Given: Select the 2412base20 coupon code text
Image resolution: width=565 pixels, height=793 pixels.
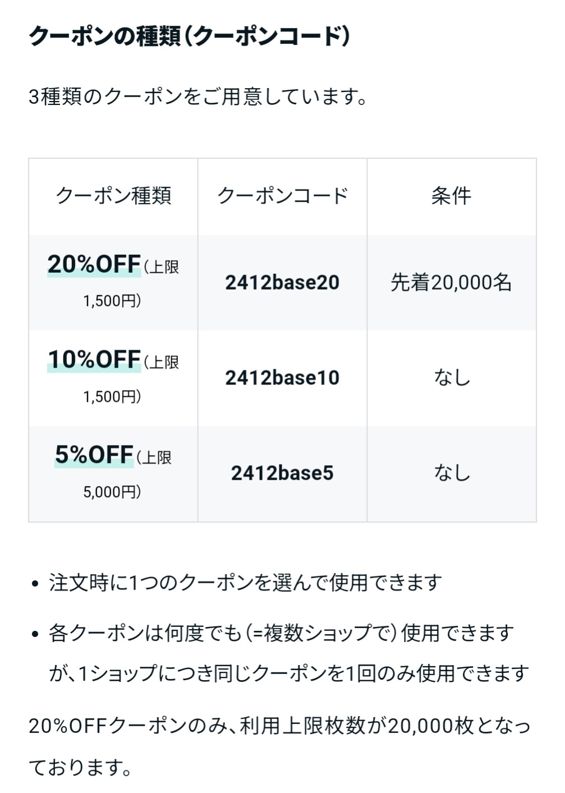Looking at the screenshot, I should pyautogui.click(x=282, y=282).
